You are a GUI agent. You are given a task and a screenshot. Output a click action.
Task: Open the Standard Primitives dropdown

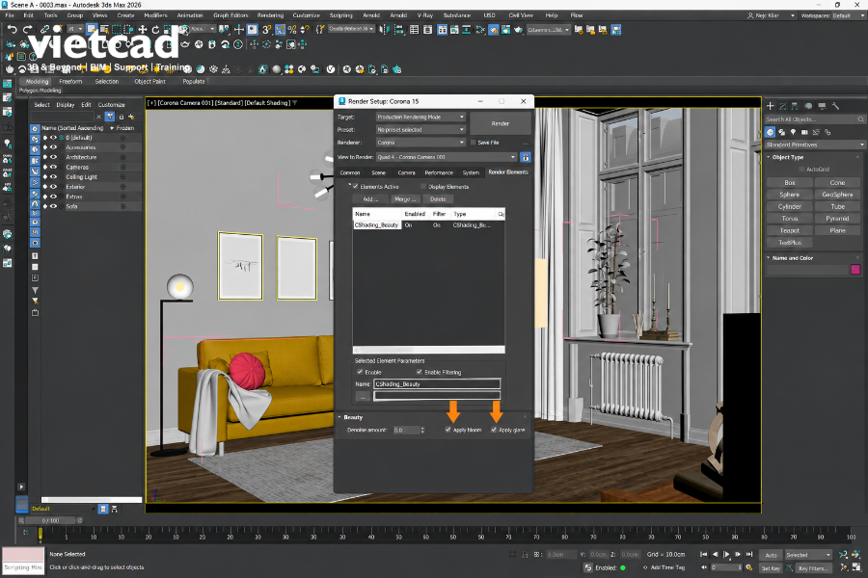815,144
